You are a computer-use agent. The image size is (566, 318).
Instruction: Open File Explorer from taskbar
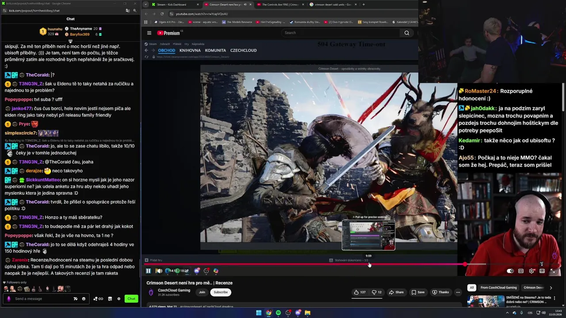(307, 313)
